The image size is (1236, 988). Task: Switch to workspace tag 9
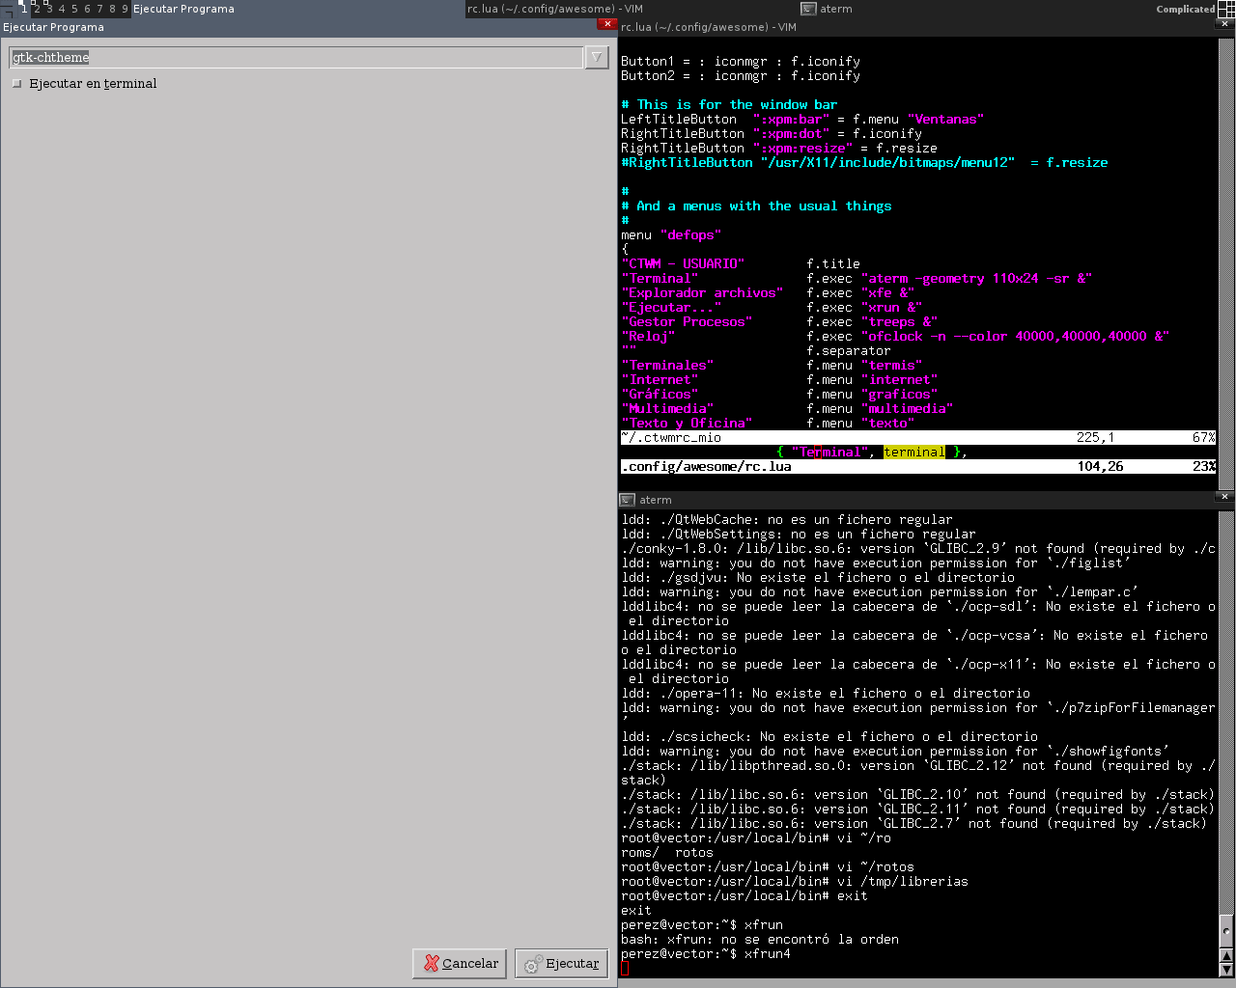125,9
